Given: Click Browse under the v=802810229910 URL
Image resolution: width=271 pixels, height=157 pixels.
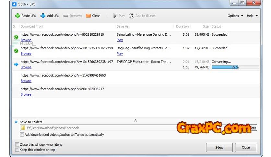Looking at the screenshot, I should pos(26,40).
